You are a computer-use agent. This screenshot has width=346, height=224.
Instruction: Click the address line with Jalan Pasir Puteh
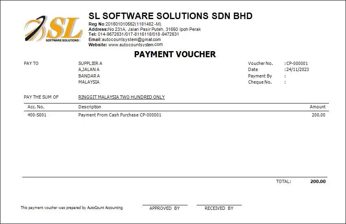145,29
